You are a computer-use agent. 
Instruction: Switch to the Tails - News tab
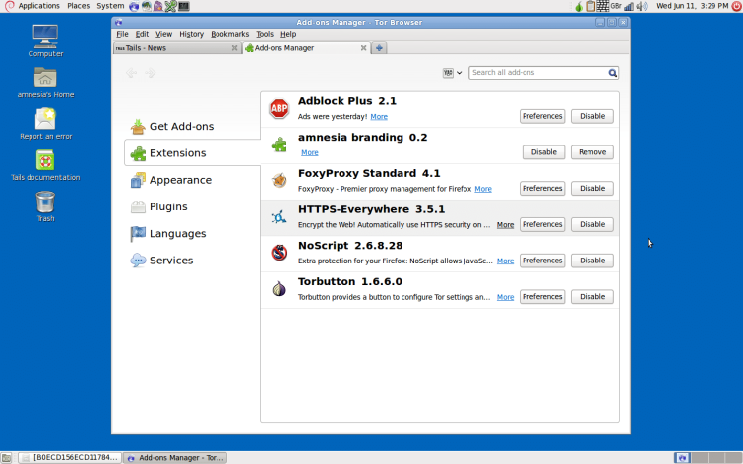point(177,48)
